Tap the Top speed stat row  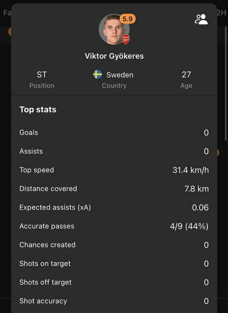click(x=114, y=170)
